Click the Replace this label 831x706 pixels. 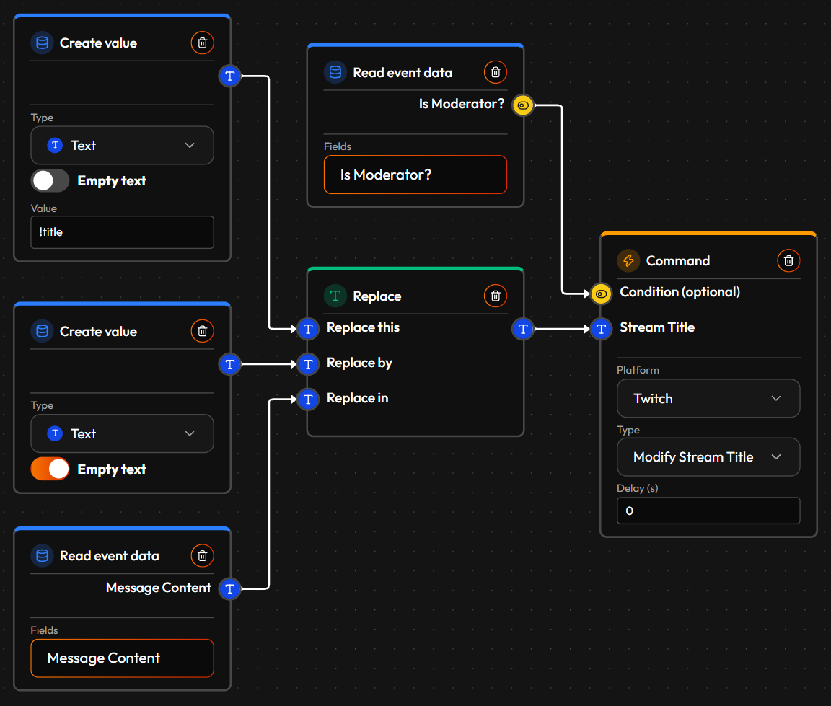[x=363, y=327]
